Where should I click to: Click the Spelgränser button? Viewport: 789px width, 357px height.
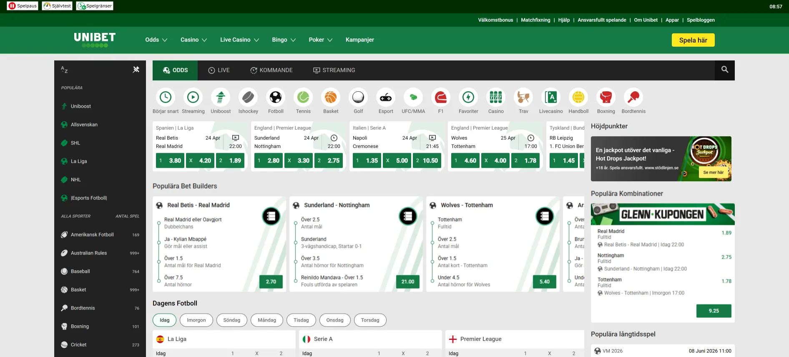click(x=95, y=6)
